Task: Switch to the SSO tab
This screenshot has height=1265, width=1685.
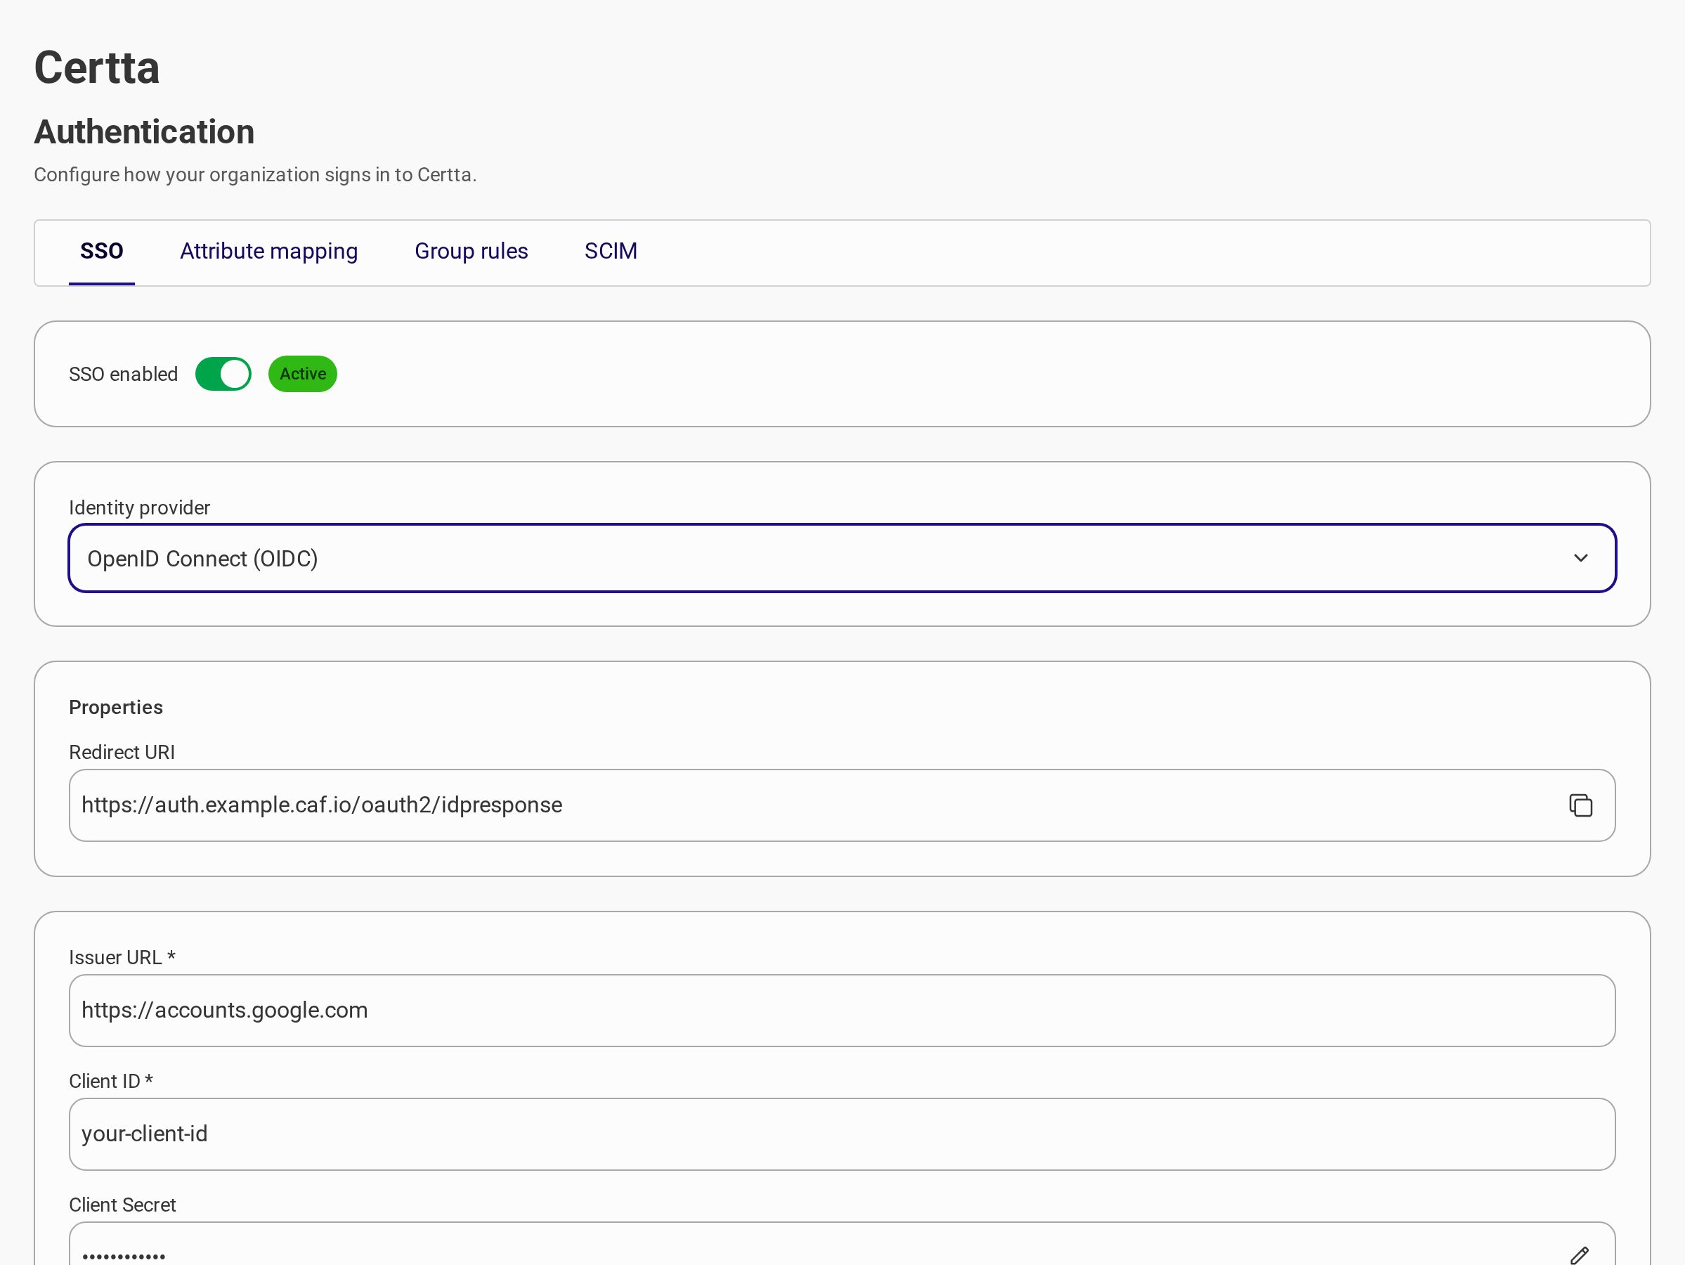Action: click(x=101, y=252)
